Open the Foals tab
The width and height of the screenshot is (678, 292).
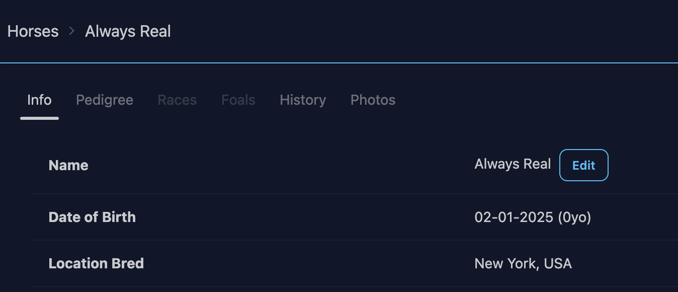238,100
